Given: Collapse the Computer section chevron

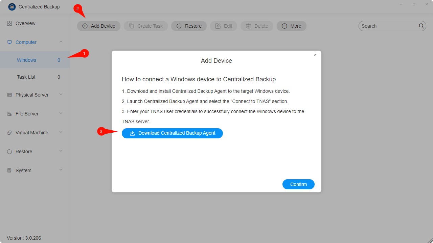Looking at the screenshot, I should 61,42.
